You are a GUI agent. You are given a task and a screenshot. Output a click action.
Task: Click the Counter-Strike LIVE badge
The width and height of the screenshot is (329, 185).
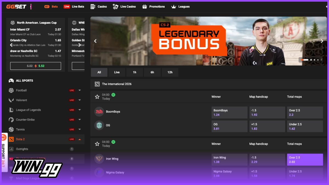72,120
